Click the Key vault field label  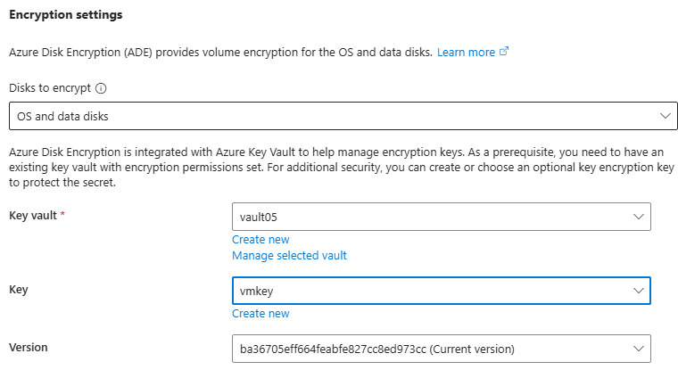[35, 217]
